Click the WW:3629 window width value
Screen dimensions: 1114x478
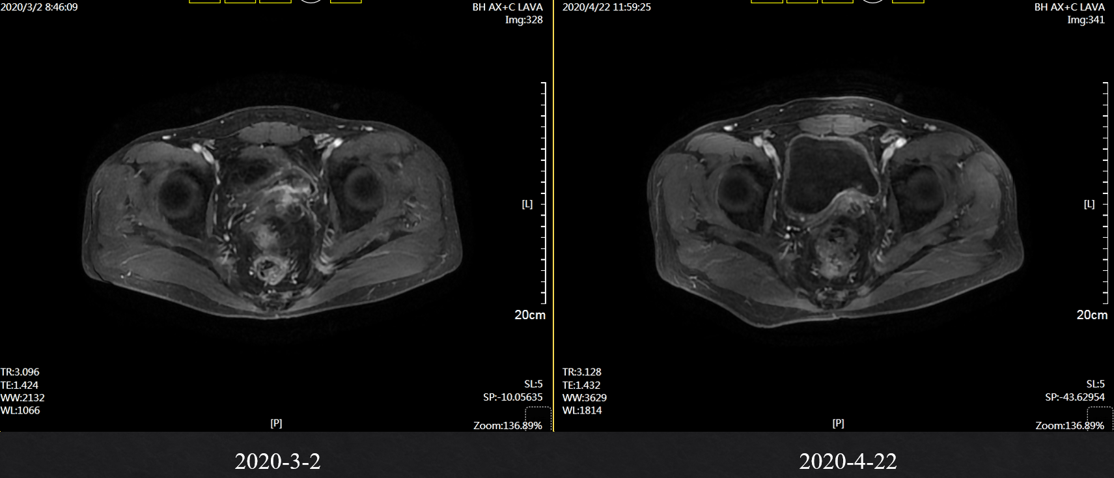[x=585, y=398]
